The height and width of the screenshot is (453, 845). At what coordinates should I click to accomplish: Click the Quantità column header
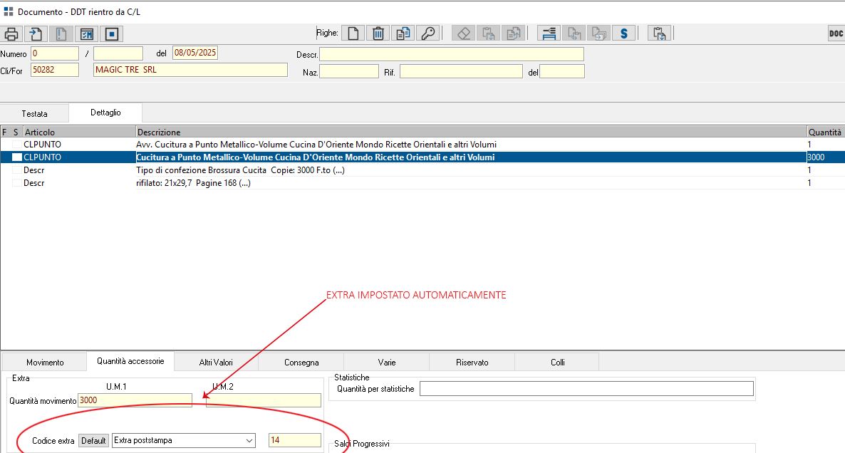[825, 132]
